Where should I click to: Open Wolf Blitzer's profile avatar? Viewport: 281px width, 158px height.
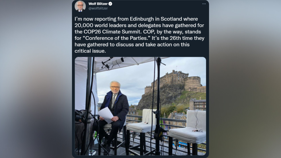80,6
